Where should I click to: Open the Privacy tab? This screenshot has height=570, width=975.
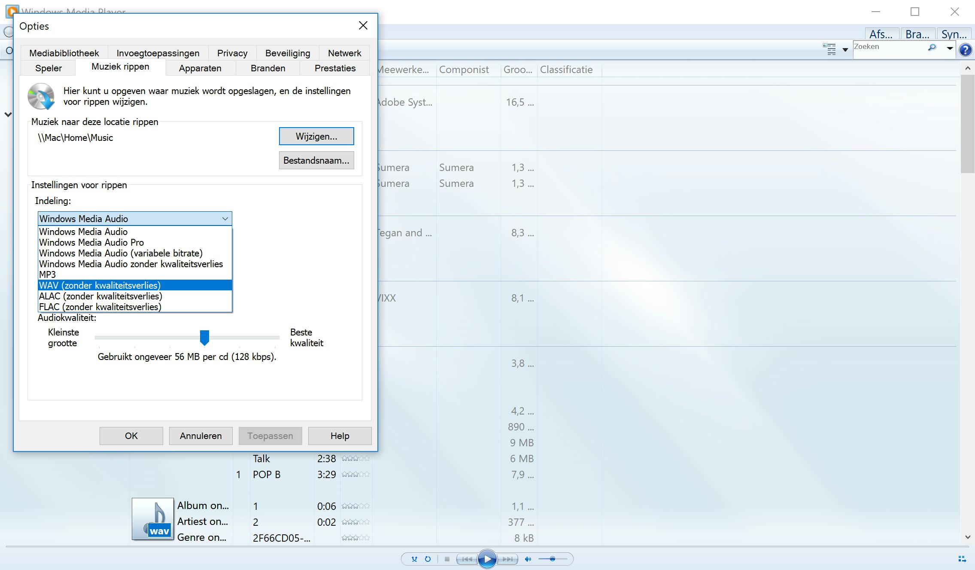click(232, 53)
